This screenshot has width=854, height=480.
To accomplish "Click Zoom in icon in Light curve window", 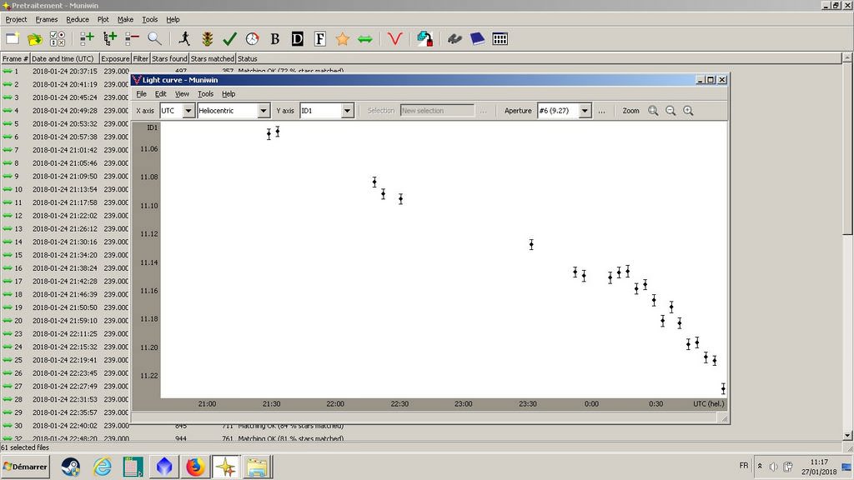I will 688,111.
